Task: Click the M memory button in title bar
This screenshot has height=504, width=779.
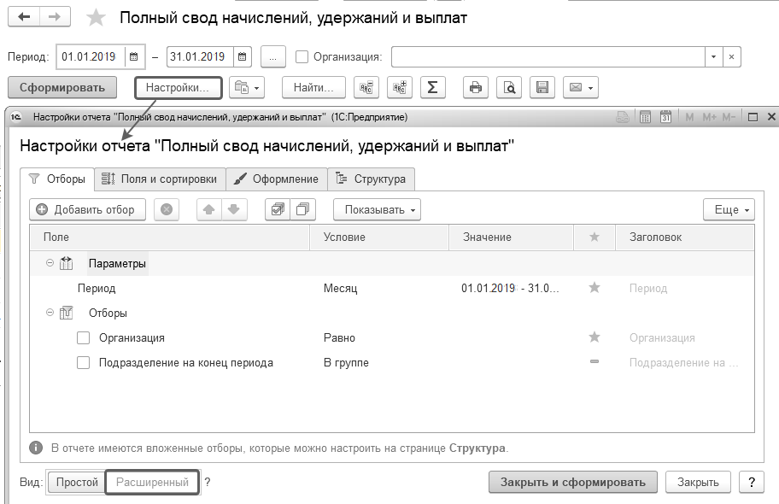Action: [x=689, y=117]
